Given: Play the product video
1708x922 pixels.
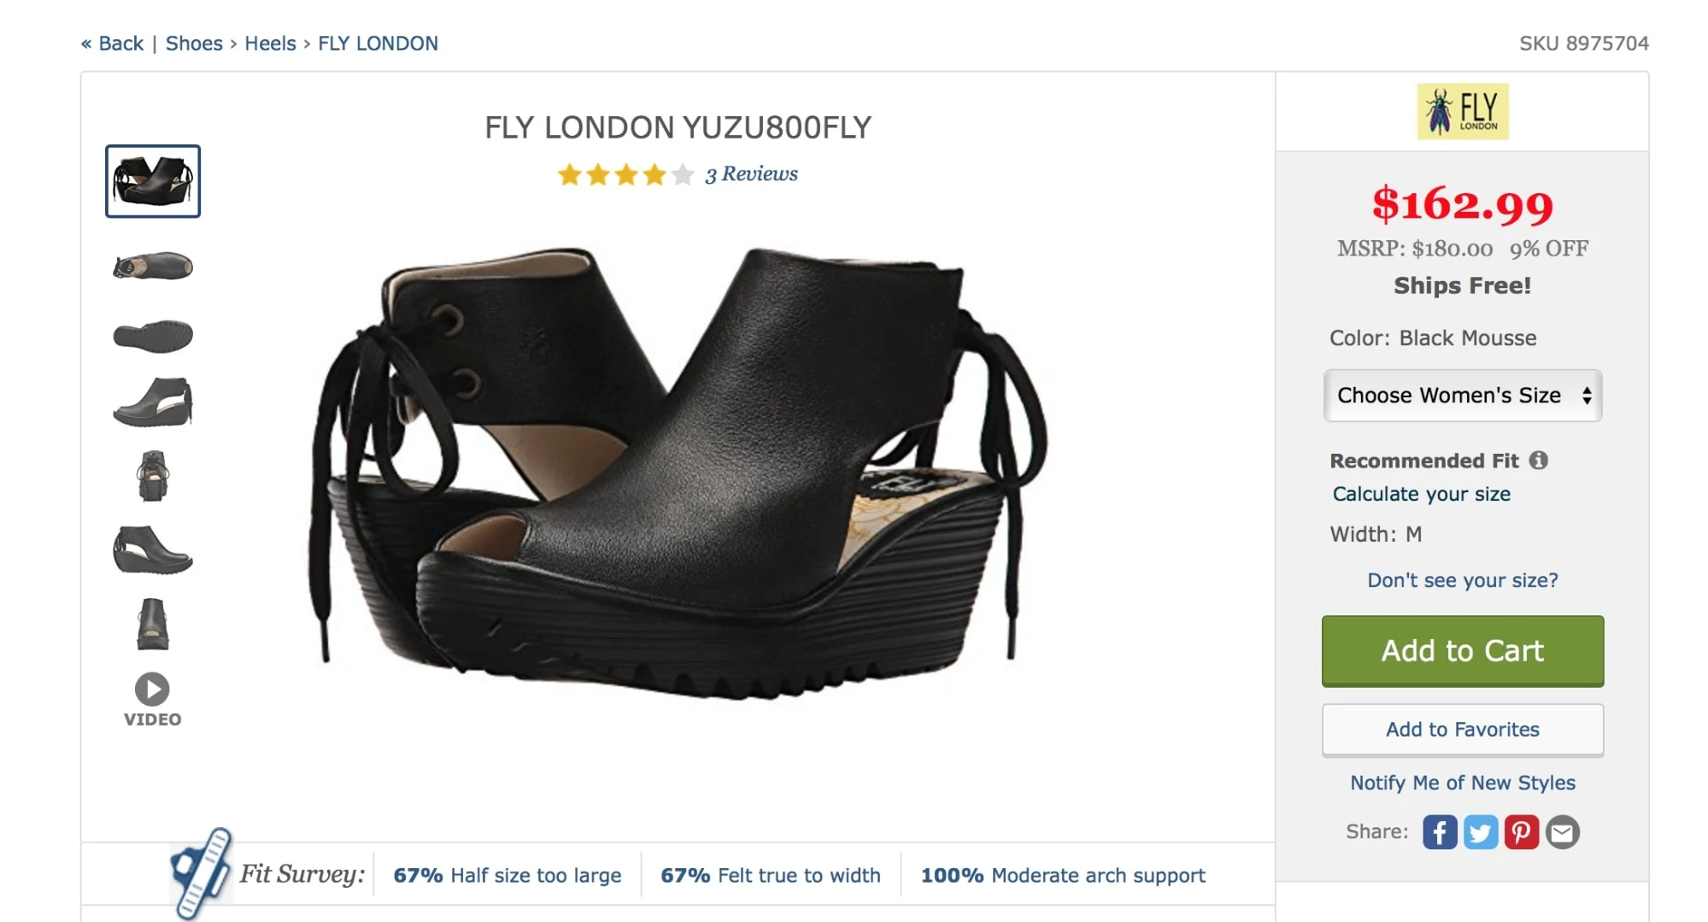Looking at the screenshot, I should click(x=152, y=690).
